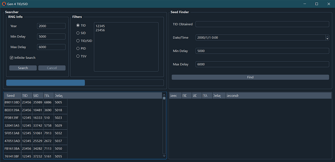The image size is (335, 162).
Task: Click the results table scroll down arrow
Action: [164, 156]
